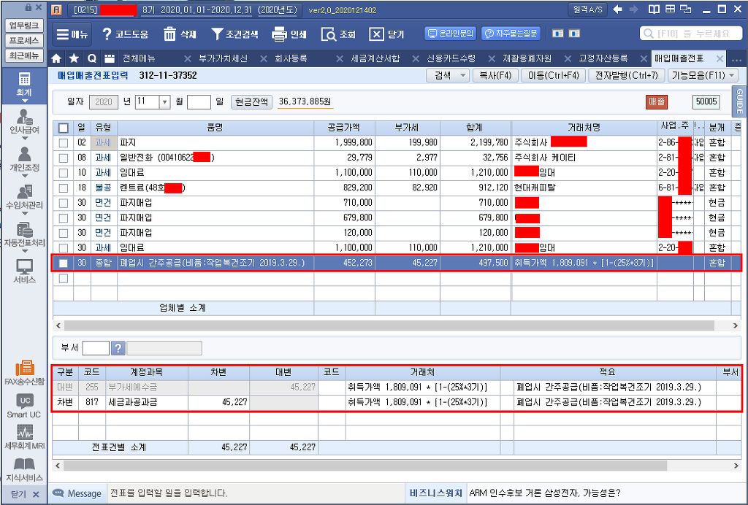Click the 부서 code input field

(x=96, y=348)
